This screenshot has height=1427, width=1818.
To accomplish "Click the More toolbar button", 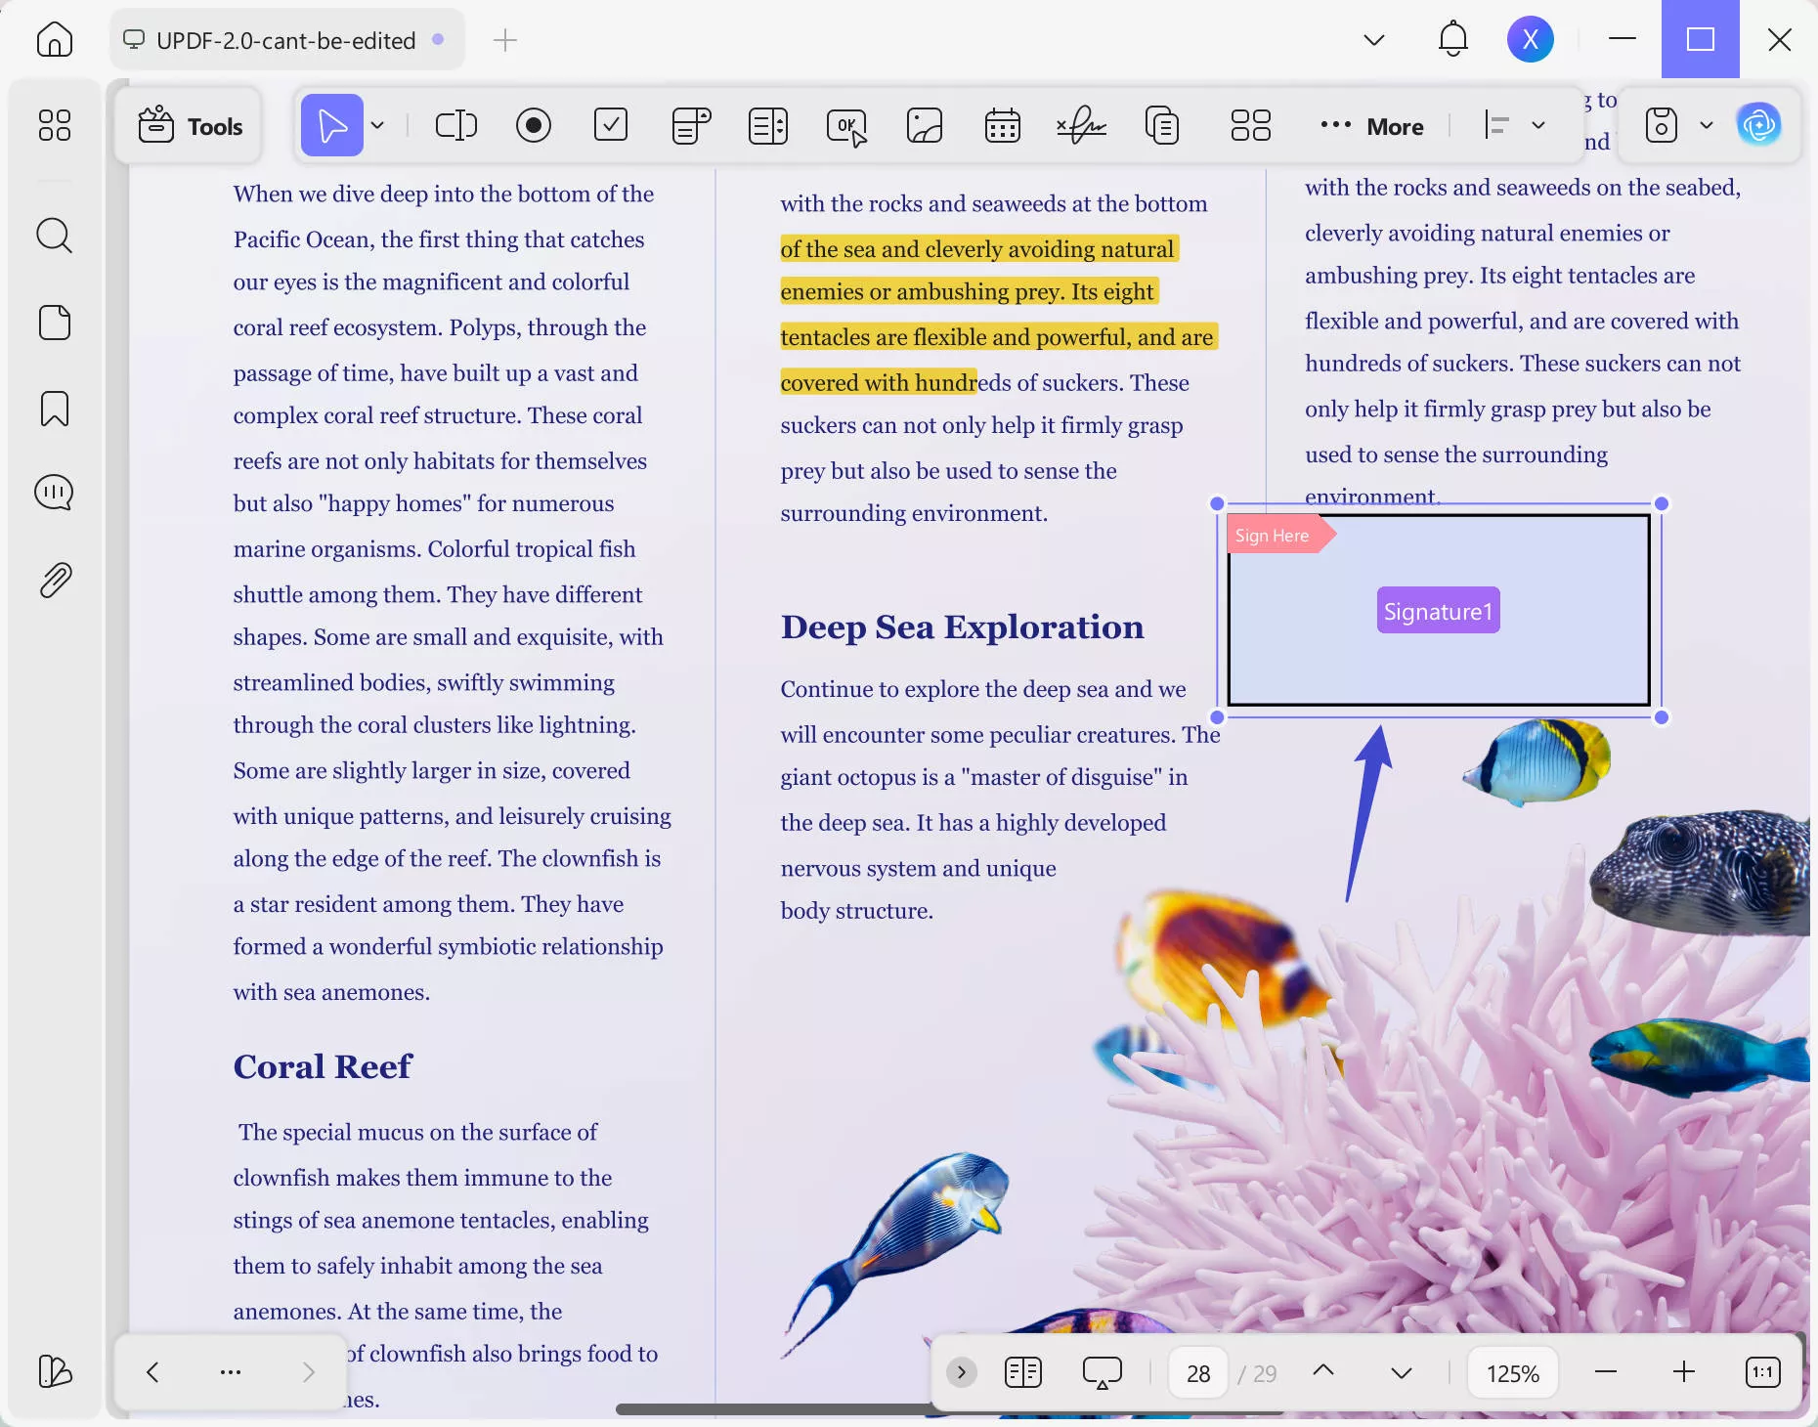I will pyautogui.click(x=1372, y=126).
